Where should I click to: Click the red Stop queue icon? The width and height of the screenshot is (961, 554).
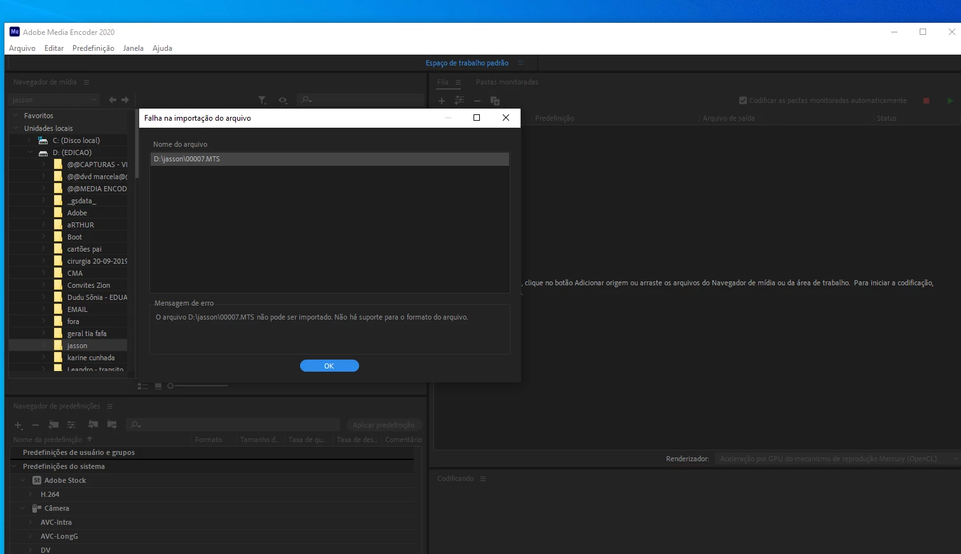[926, 100]
